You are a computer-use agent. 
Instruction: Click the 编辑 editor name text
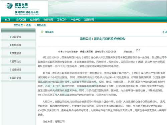click(86, 52)
